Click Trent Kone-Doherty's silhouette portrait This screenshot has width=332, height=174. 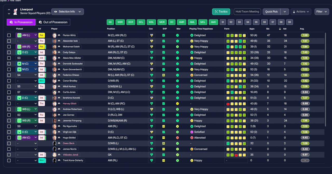click(x=54, y=160)
